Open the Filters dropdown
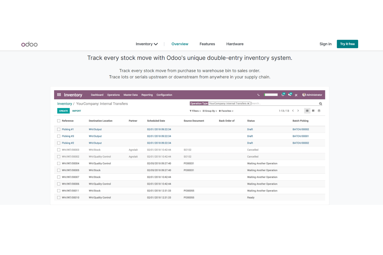Image resolution: width=383 pixels, height=255 pixels. [195, 111]
